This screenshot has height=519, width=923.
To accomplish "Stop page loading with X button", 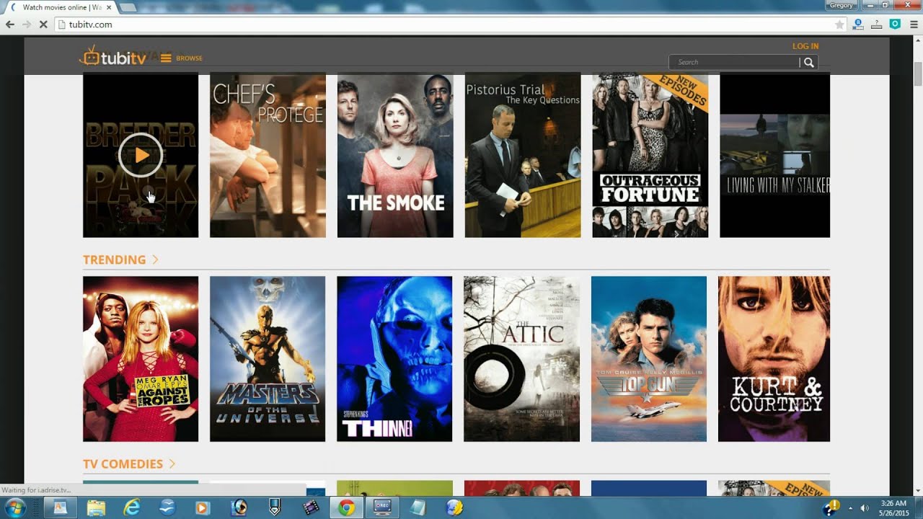I will (x=43, y=25).
